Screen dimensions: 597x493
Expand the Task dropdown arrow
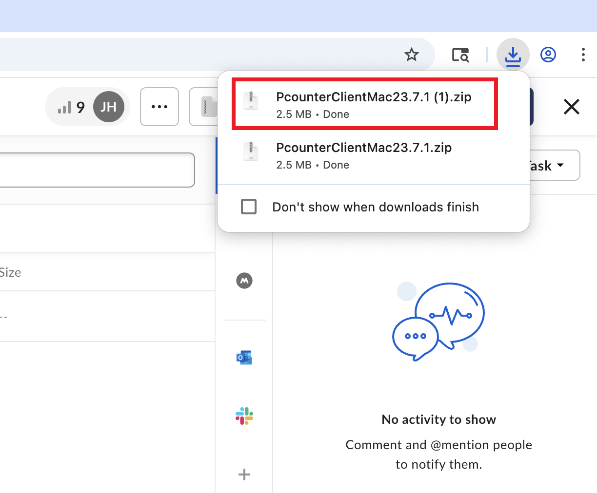[x=560, y=166]
